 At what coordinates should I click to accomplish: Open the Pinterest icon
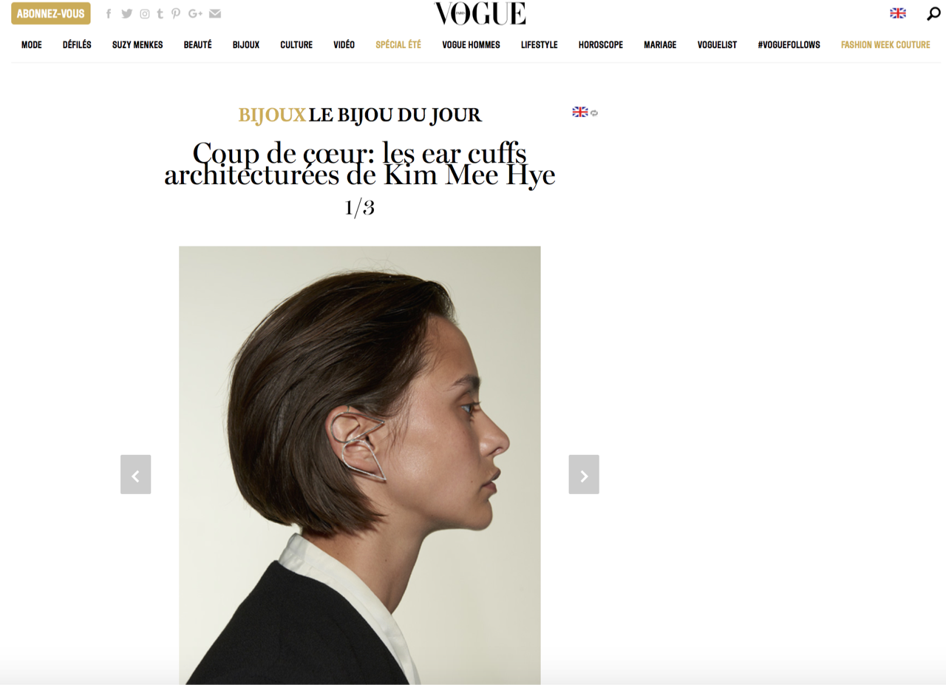click(176, 13)
